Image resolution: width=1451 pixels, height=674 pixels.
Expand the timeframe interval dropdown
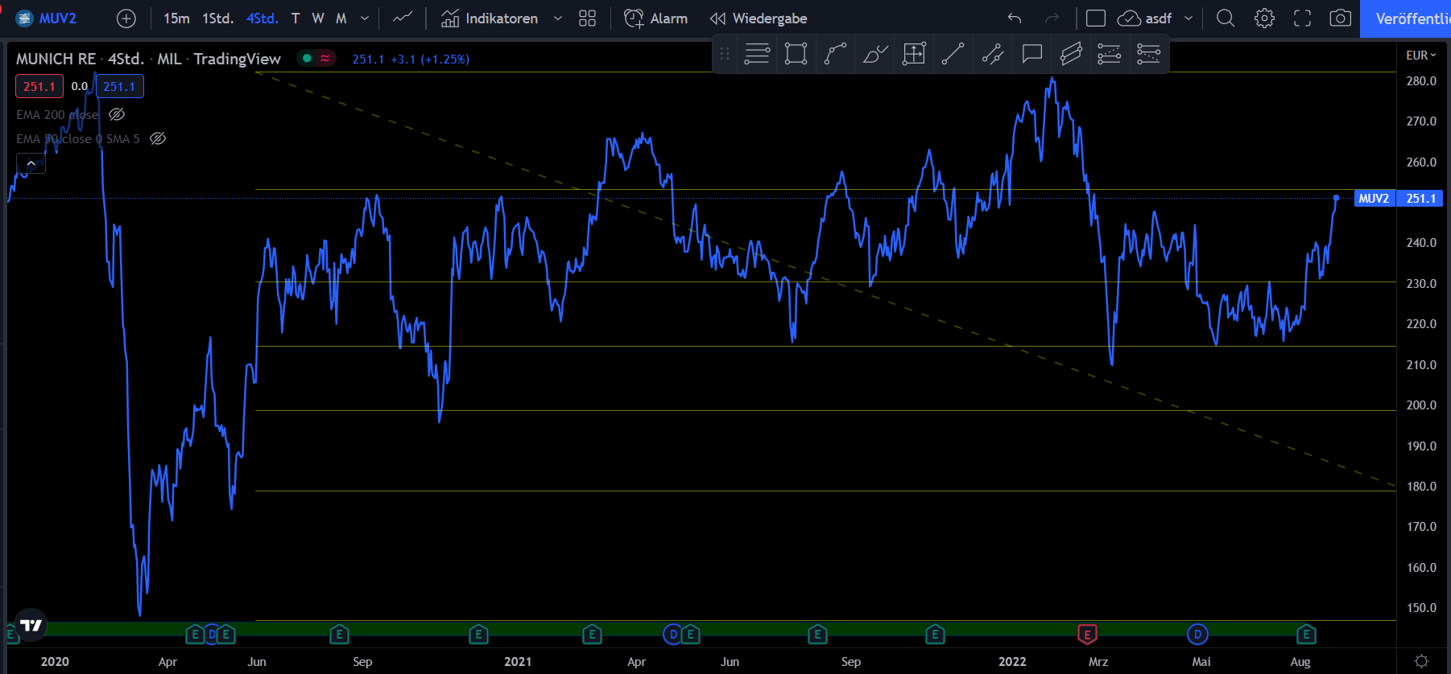(365, 18)
